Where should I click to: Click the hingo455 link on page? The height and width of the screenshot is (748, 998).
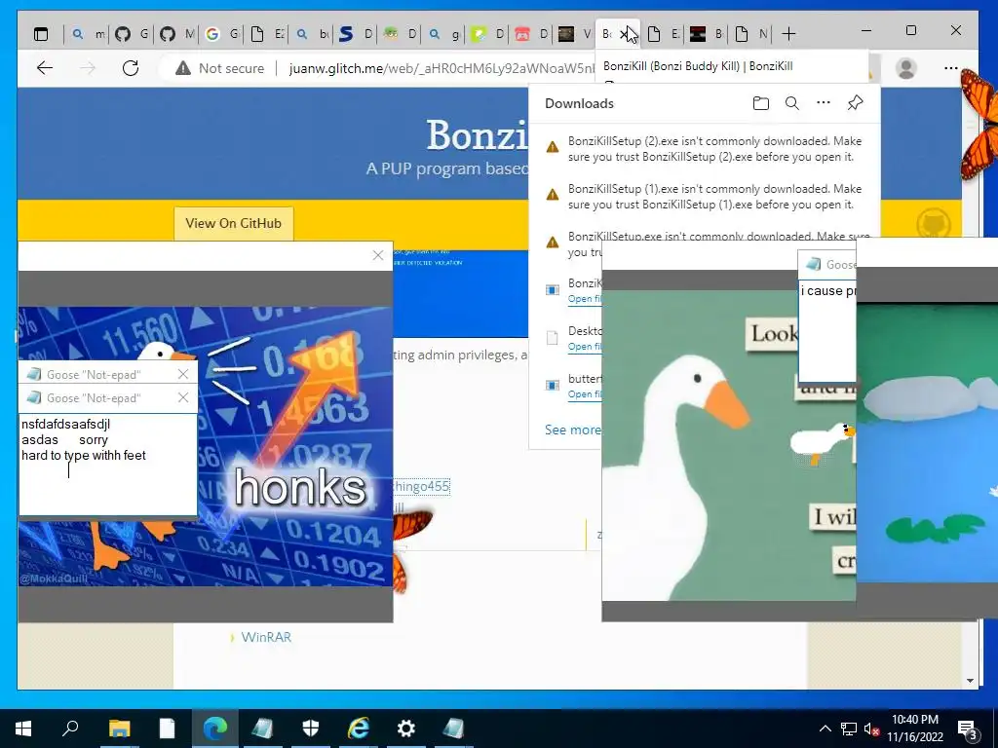coord(421,487)
